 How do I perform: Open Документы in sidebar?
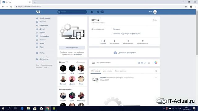coord(42,59)
